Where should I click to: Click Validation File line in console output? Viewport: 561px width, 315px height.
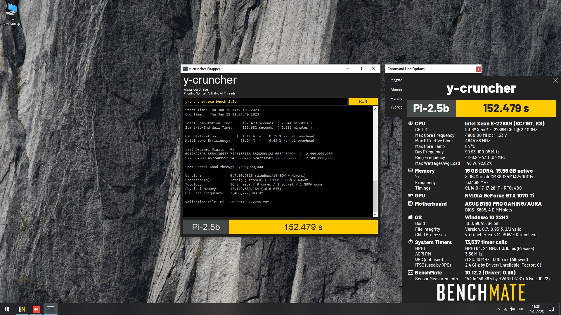[227, 202]
